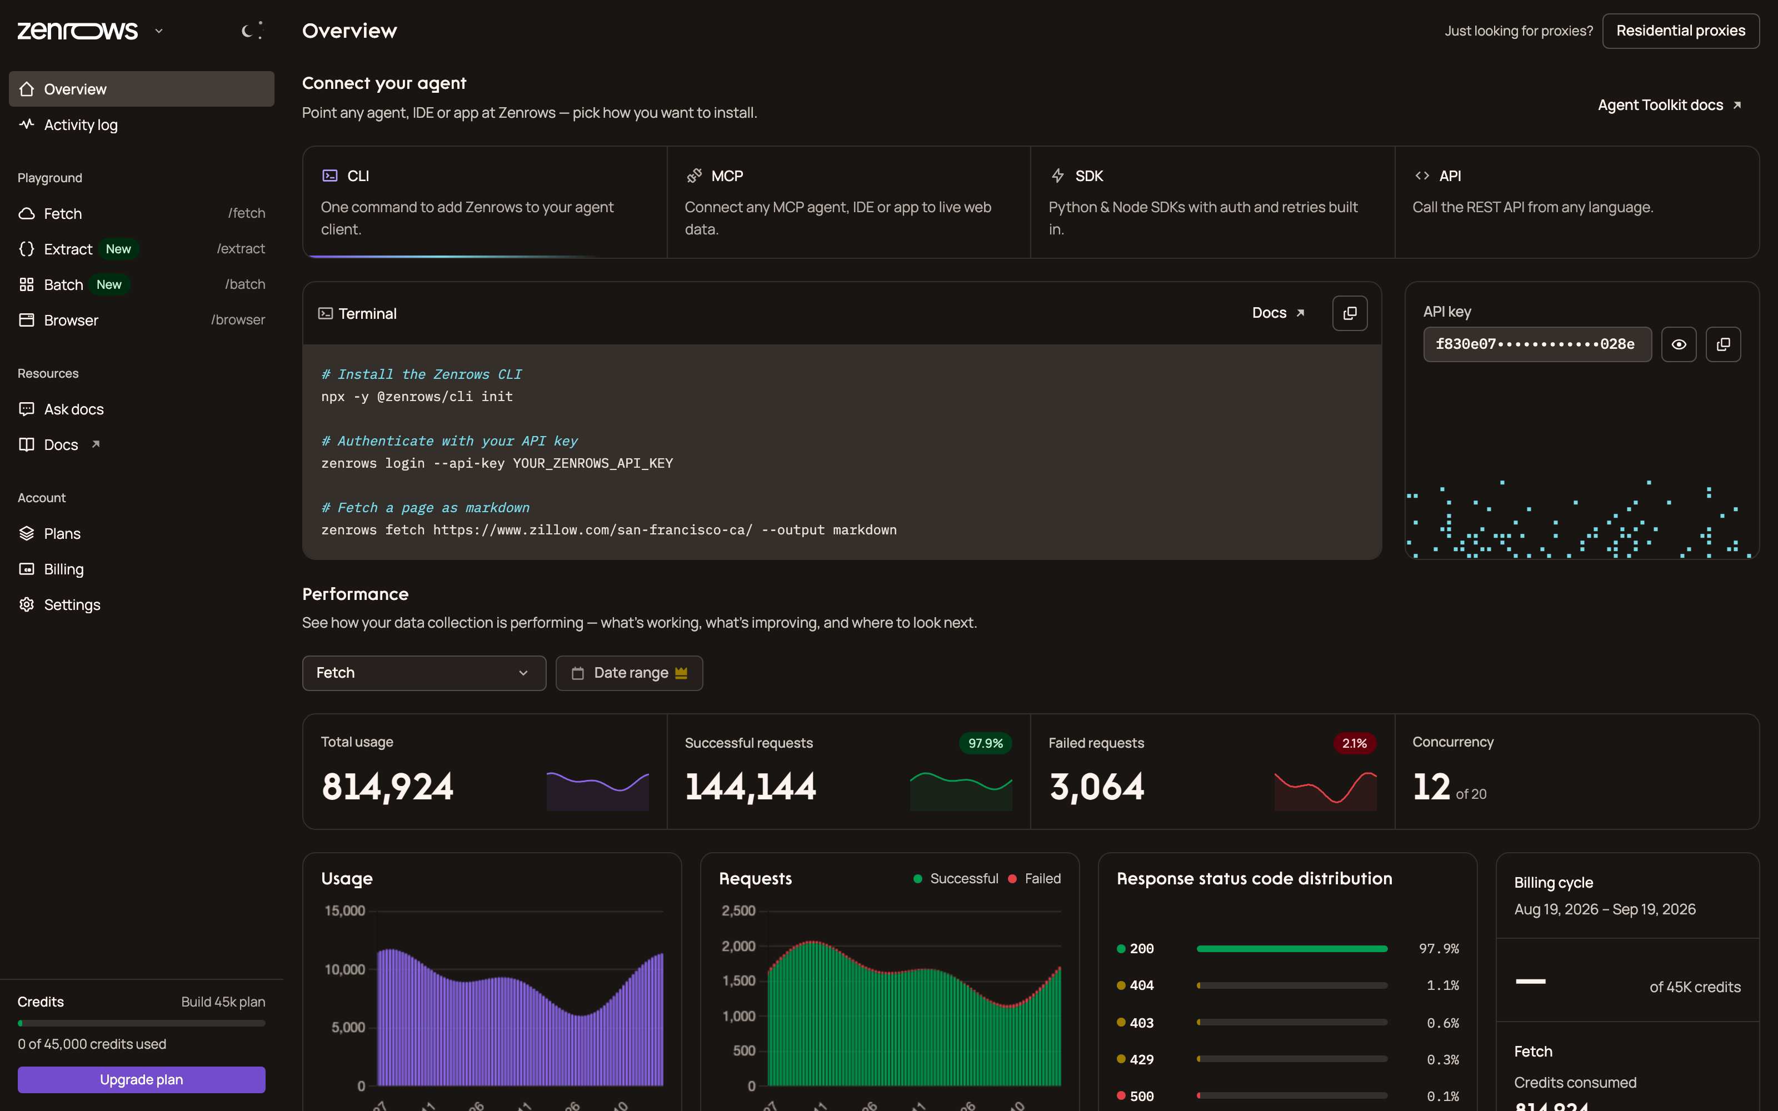Open the Terminal panel Docs link
Image resolution: width=1778 pixels, height=1111 pixels.
point(1278,313)
